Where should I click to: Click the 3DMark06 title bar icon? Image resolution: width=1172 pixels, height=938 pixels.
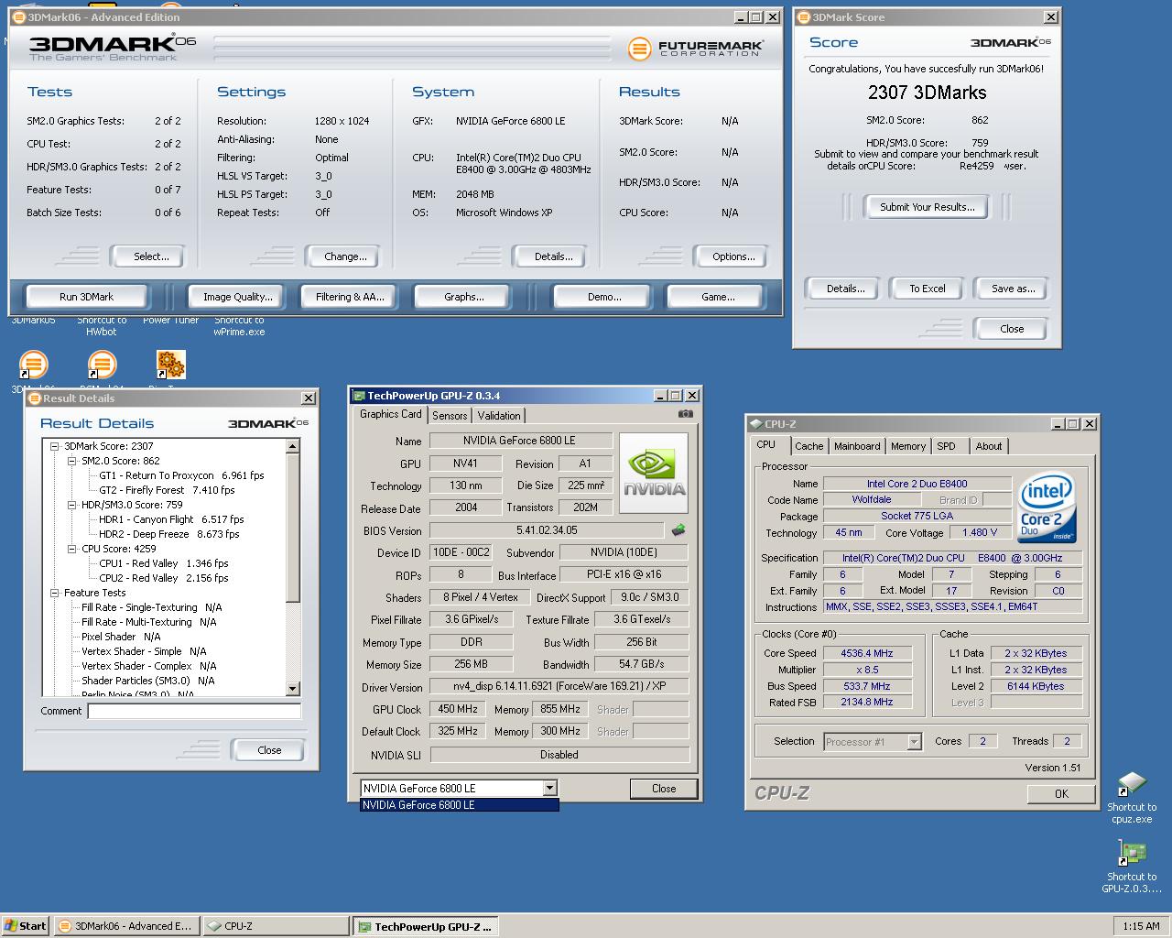[x=19, y=16]
